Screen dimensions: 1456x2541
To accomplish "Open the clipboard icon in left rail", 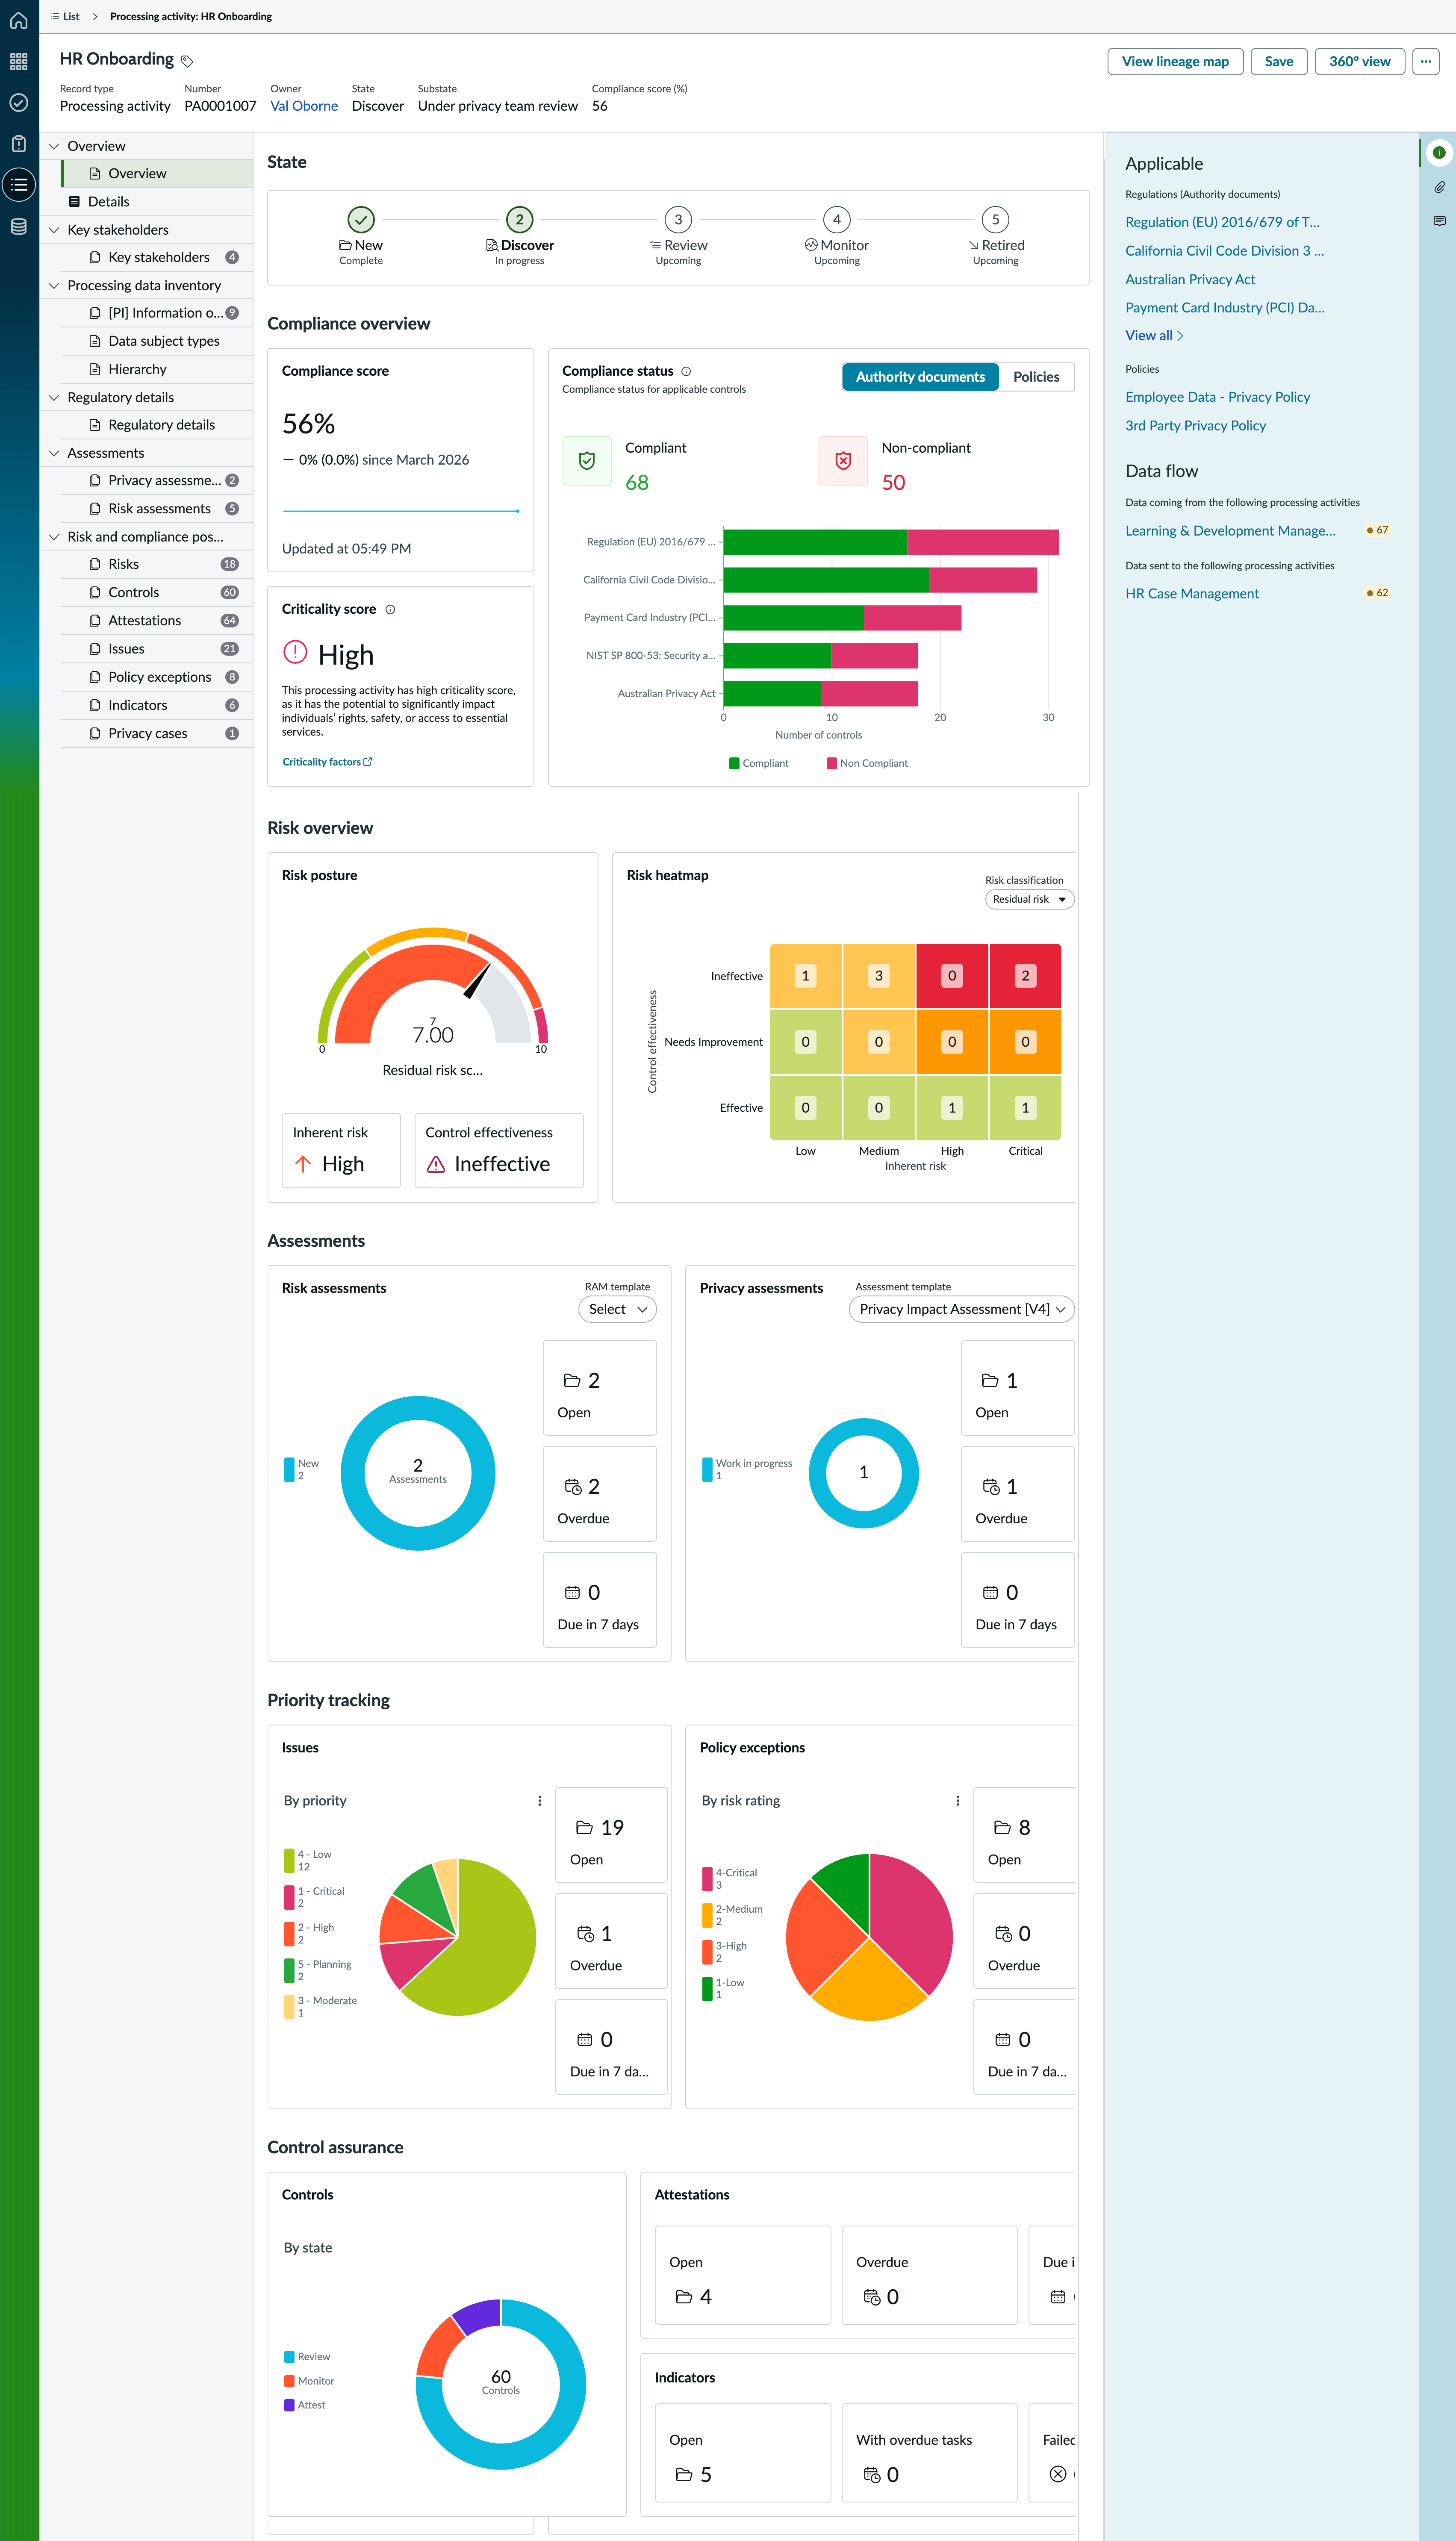I will tap(19, 144).
